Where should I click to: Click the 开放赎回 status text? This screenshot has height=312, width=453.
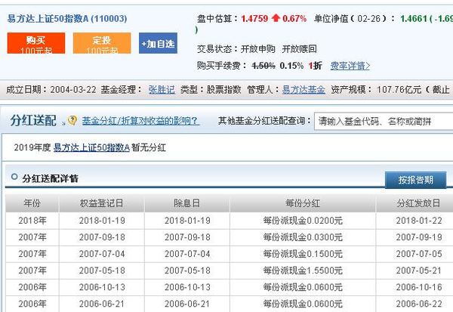point(299,49)
